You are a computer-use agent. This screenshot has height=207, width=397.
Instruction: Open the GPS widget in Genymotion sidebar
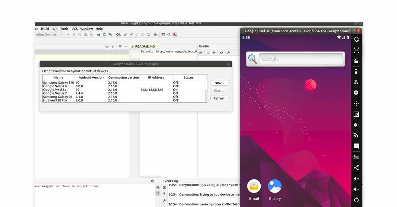pyautogui.click(x=356, y=82)
